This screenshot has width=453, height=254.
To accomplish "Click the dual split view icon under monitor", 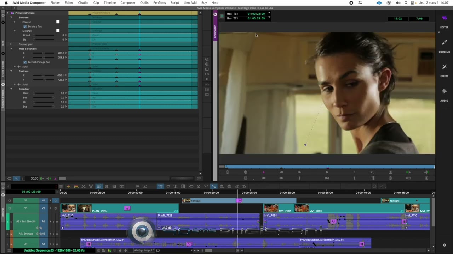I will tap(390, 172).
